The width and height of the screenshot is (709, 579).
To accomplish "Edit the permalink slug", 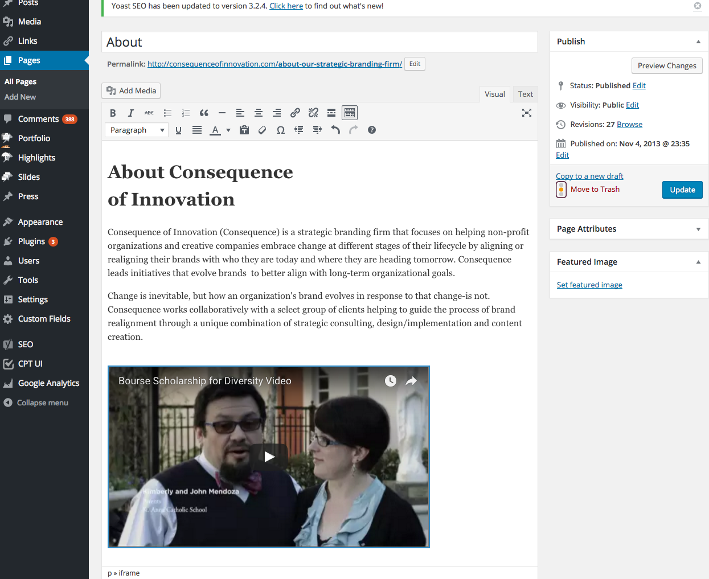I will click(x=415, y=64).
